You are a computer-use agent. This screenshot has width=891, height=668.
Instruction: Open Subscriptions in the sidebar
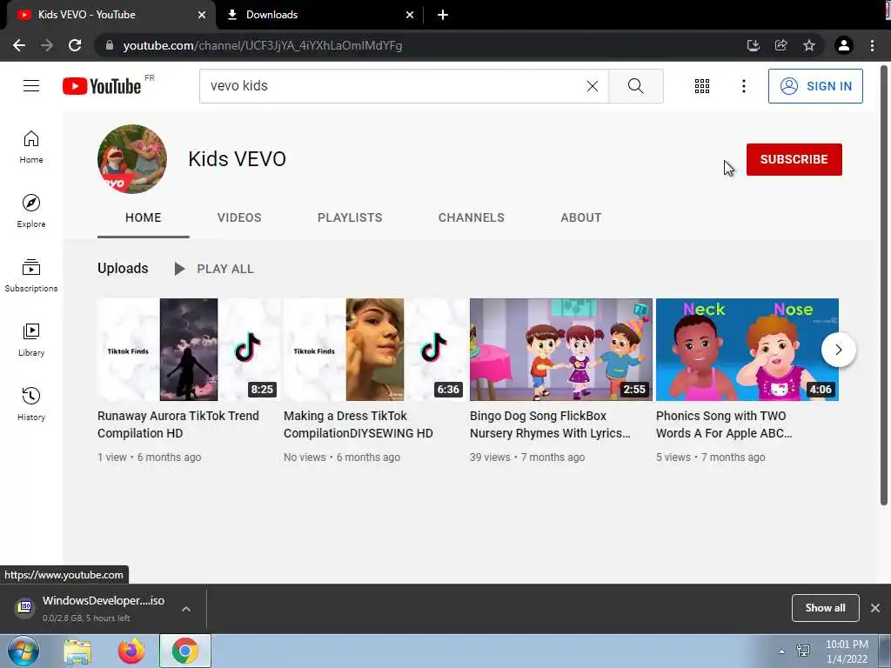coord(31,276)
